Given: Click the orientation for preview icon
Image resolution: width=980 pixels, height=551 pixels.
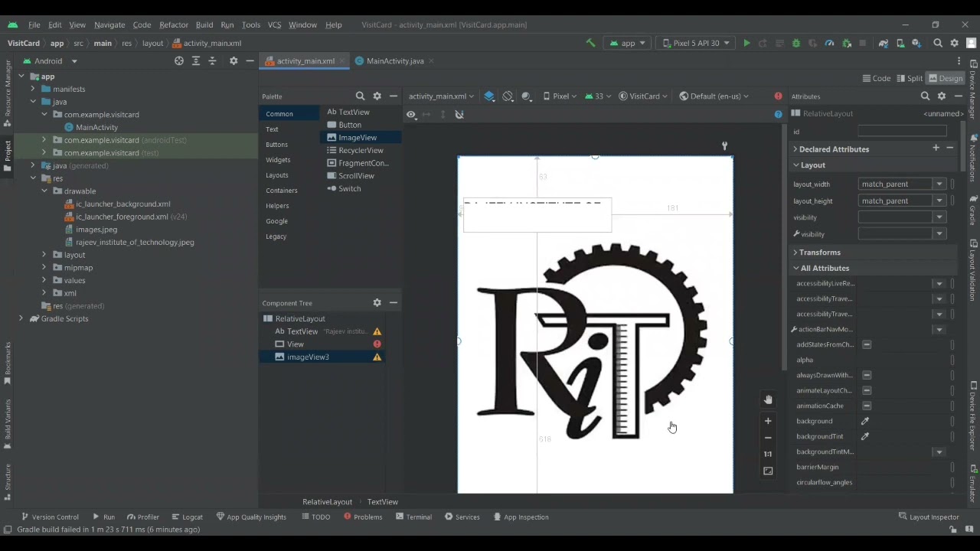Looking at the screenshot, I should [508, 96].
